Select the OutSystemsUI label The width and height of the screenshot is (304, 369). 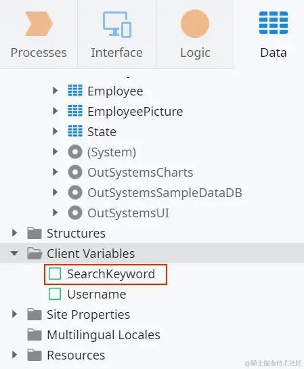pos(128,213)
